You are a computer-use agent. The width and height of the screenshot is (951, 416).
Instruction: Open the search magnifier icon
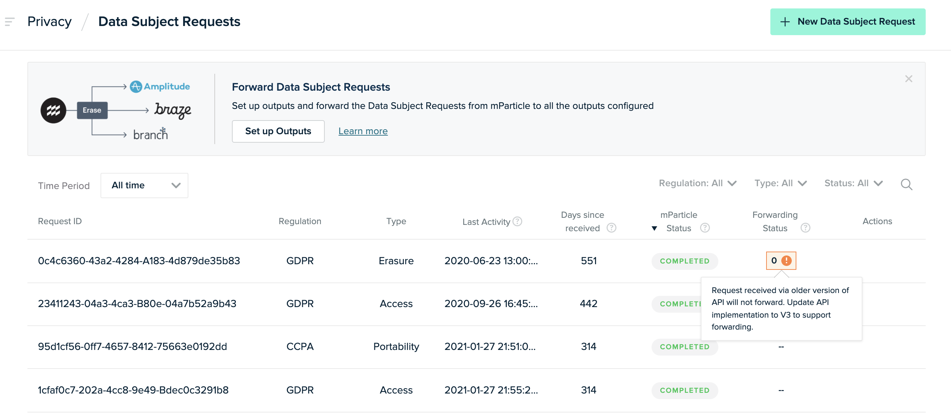pyautogui.click(x=906, y=184)
